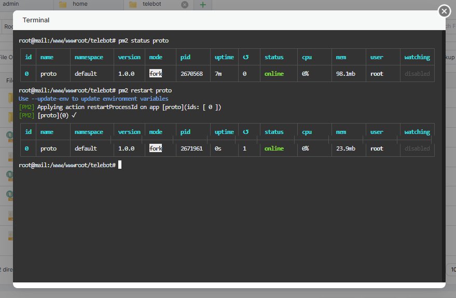The height and width of the screenshot is (298, 456).
Task: Switch to the telebot folder tab
Action: point(151,4)
